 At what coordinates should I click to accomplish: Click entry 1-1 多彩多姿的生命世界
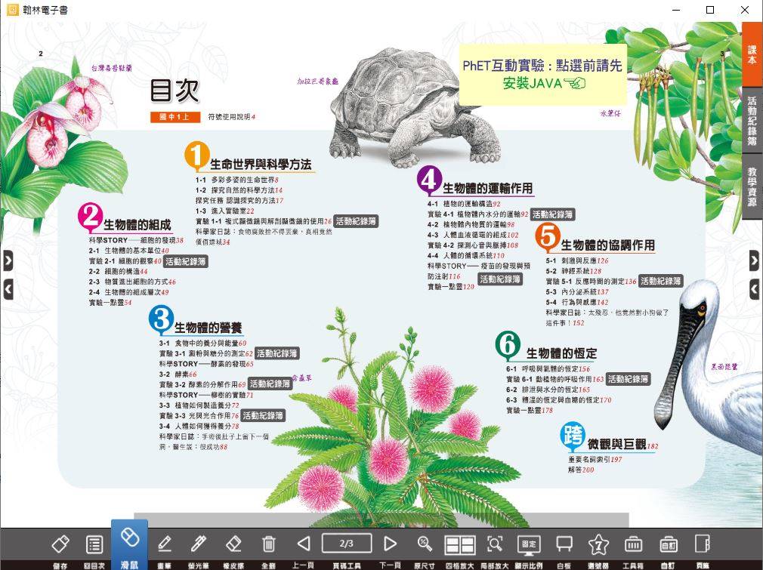click(x=237, y=180)
